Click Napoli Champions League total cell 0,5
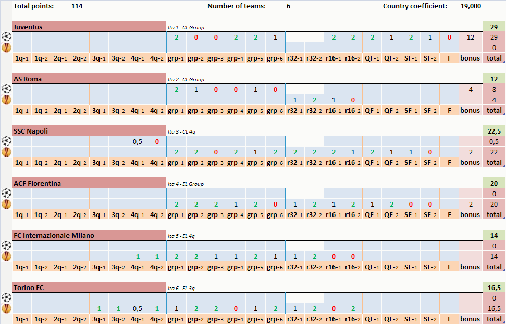Screen dimensions: 506x324 click(494, 141)
